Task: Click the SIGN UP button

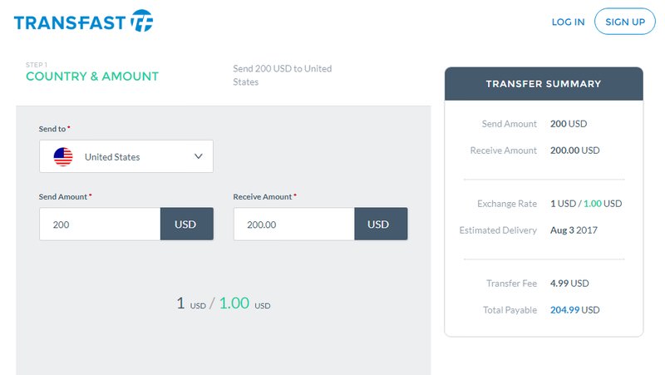Action: point(625,22)
